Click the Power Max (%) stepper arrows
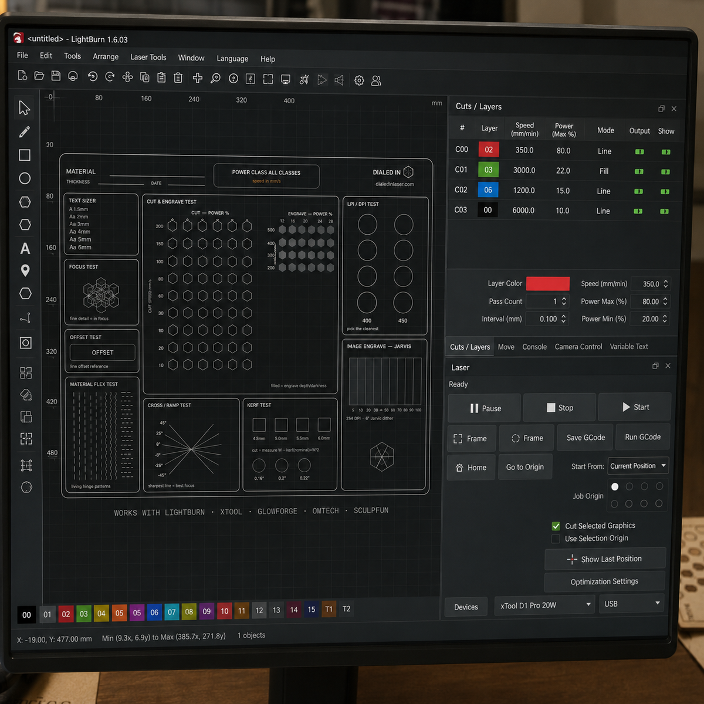 click(665, 302)
